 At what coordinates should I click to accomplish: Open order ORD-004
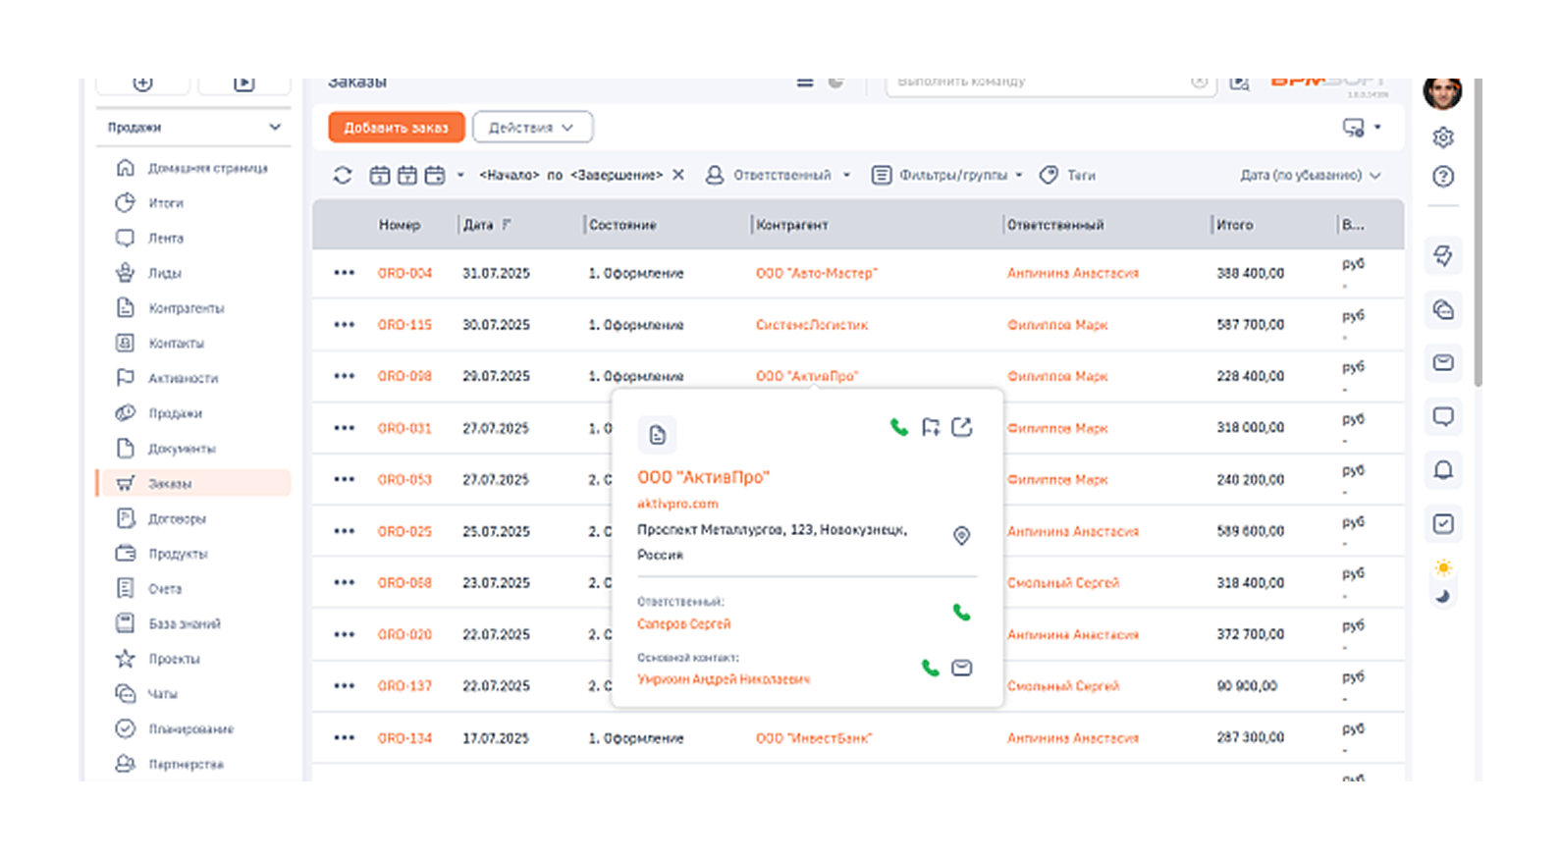click(404, 273)
